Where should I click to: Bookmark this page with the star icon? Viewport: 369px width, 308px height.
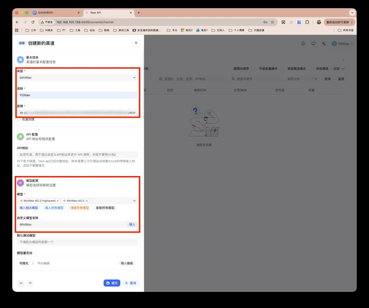pos(272,22)
